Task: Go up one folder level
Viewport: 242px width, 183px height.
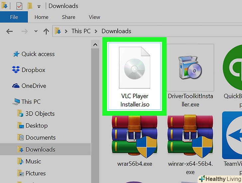Action: (x=46, y=31)
